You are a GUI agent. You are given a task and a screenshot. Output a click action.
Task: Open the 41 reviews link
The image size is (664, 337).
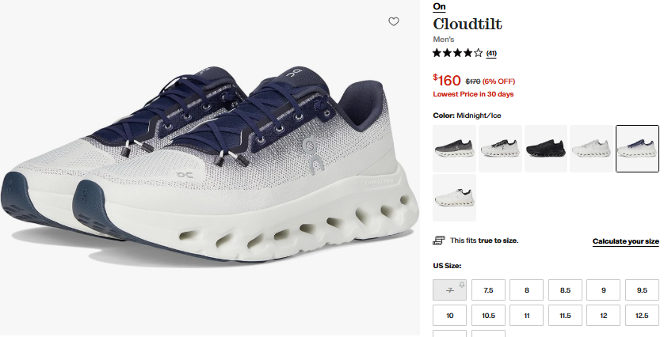click(491, 53)
